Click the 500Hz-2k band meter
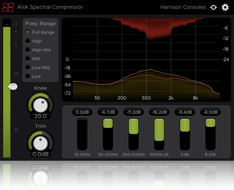The height and width of the screenshot is (190, 234). (159, 134)
